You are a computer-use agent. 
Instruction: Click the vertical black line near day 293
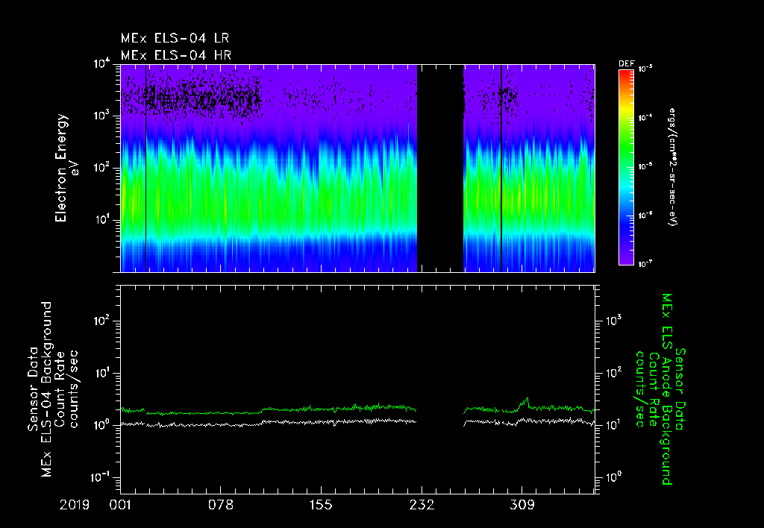(501, 168)
